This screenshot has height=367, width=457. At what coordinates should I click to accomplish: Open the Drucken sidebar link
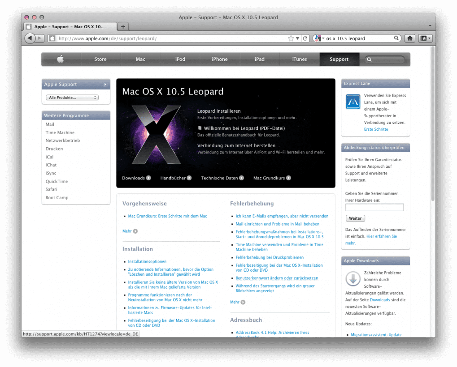(54, 149)
